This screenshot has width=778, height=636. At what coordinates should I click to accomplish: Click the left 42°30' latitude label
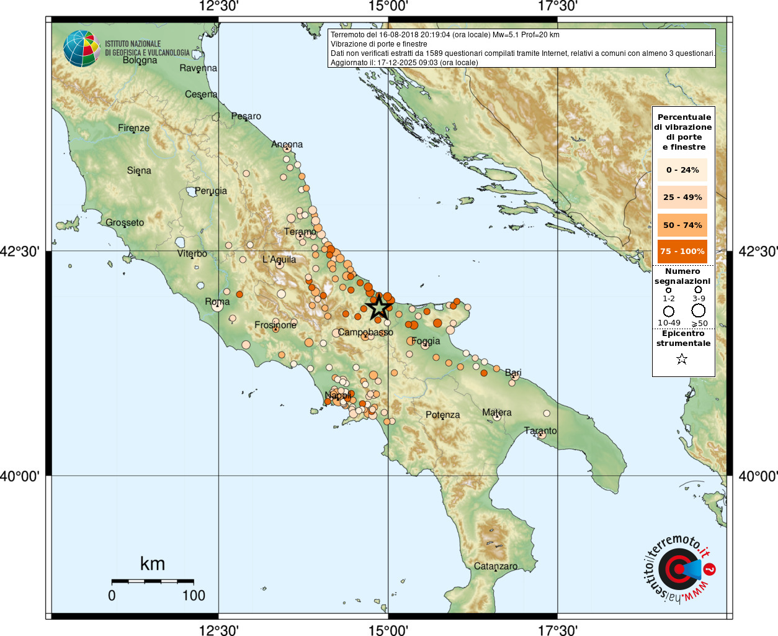point(20,252)
